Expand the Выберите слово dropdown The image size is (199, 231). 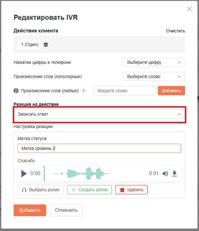pos(154,76)
